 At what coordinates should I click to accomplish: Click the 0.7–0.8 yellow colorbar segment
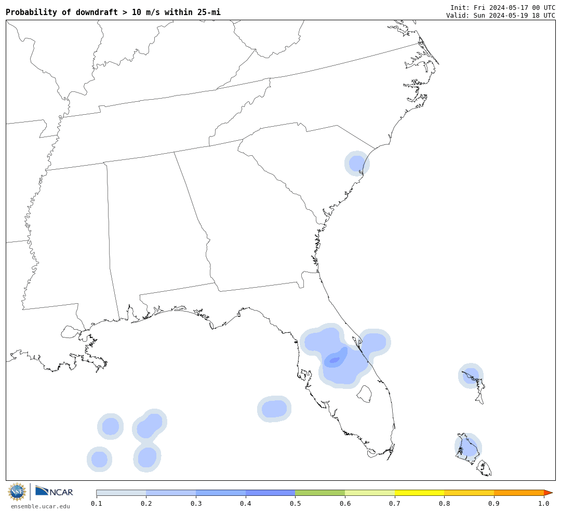coord(420,493)
